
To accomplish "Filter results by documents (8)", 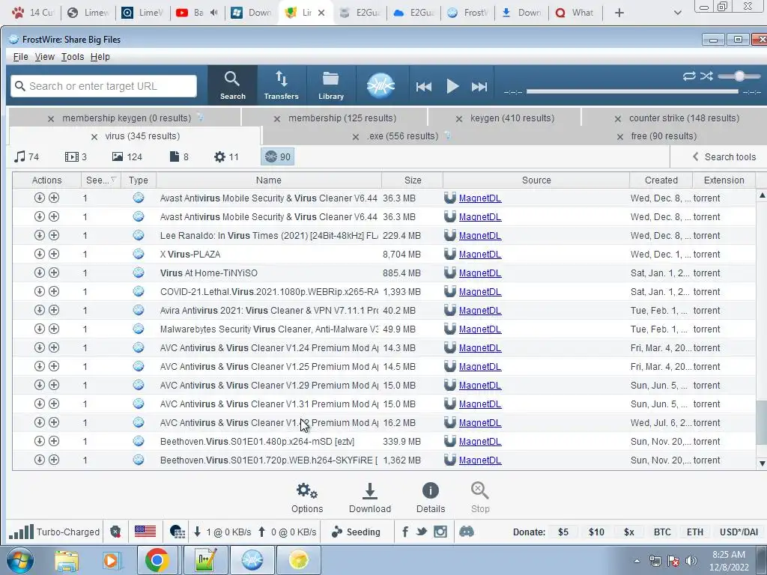I will coord(179,157).
